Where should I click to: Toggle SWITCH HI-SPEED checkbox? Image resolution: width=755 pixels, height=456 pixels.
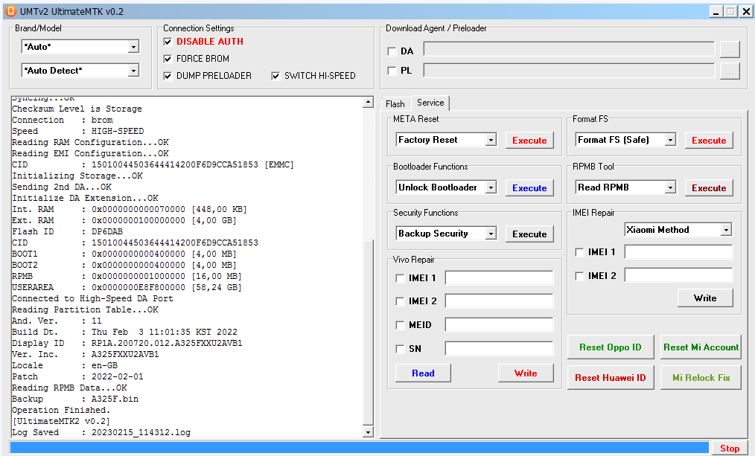275,76
